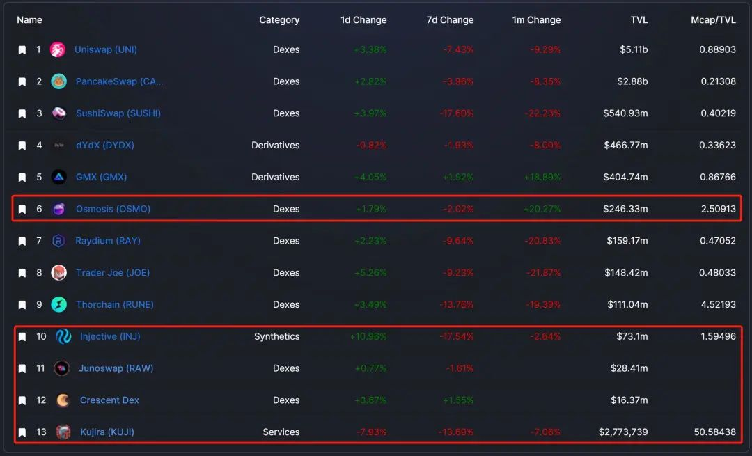The height and width of the screenshot is (456, 752).
Task: Click the Osmosis logo icon
Action: pos(59,209)
